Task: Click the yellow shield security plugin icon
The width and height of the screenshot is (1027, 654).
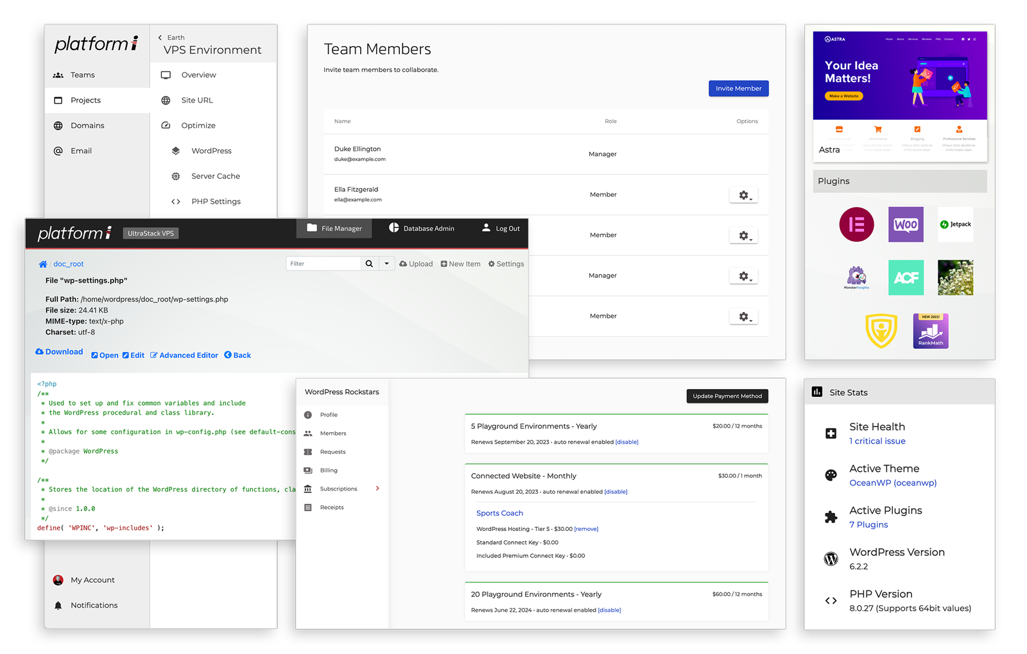Action: [881, 331]
